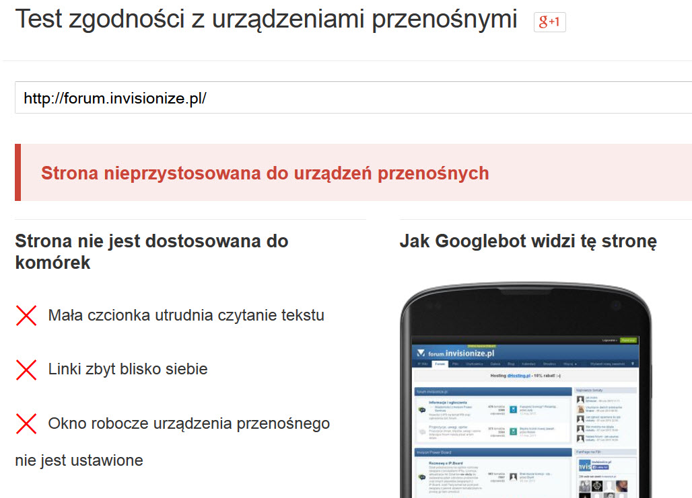Expand the 'Więcej' dropdown in preview navbar
692x498 pixels.
pos(570,364)
